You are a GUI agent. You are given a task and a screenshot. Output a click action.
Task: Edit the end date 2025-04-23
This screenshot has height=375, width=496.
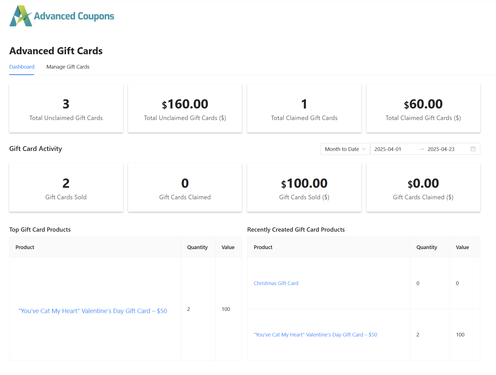(441, 149)
